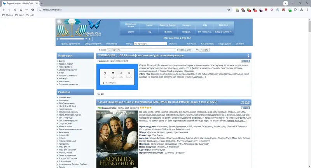Click the browser address bar URL
Viewport: 311px width, 168px height.
pyautogui.click(x=52, y=10)
